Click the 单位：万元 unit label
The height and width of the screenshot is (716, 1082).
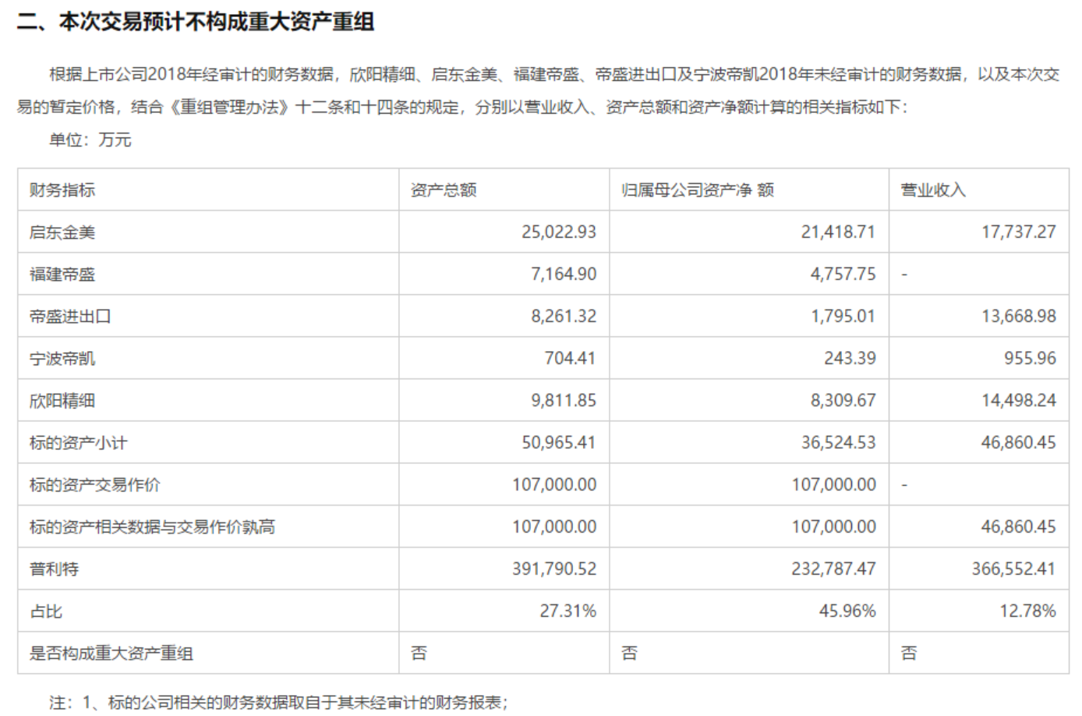(x=90, y=140)
